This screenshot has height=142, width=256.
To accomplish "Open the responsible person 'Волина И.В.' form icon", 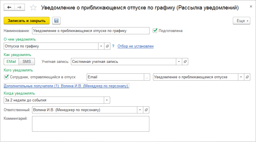I will [146, 110].
